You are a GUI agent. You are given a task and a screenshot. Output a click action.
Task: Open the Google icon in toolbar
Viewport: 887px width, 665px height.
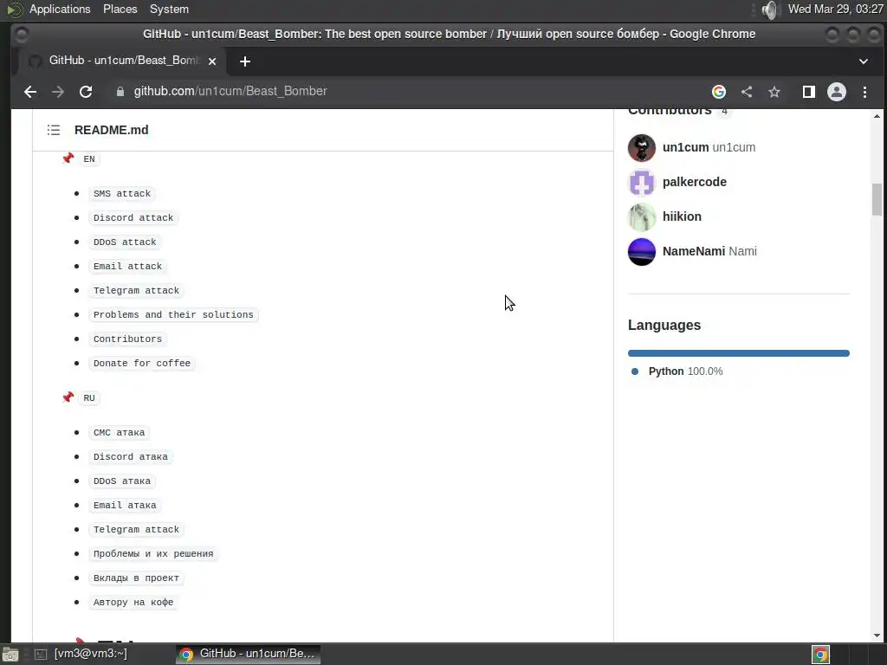click(x=718, y=92)
